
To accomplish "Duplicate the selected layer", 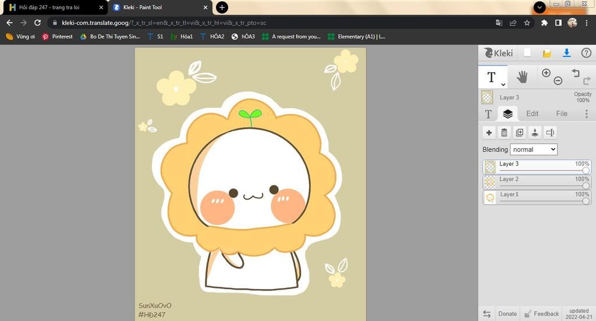I will 519,133.
